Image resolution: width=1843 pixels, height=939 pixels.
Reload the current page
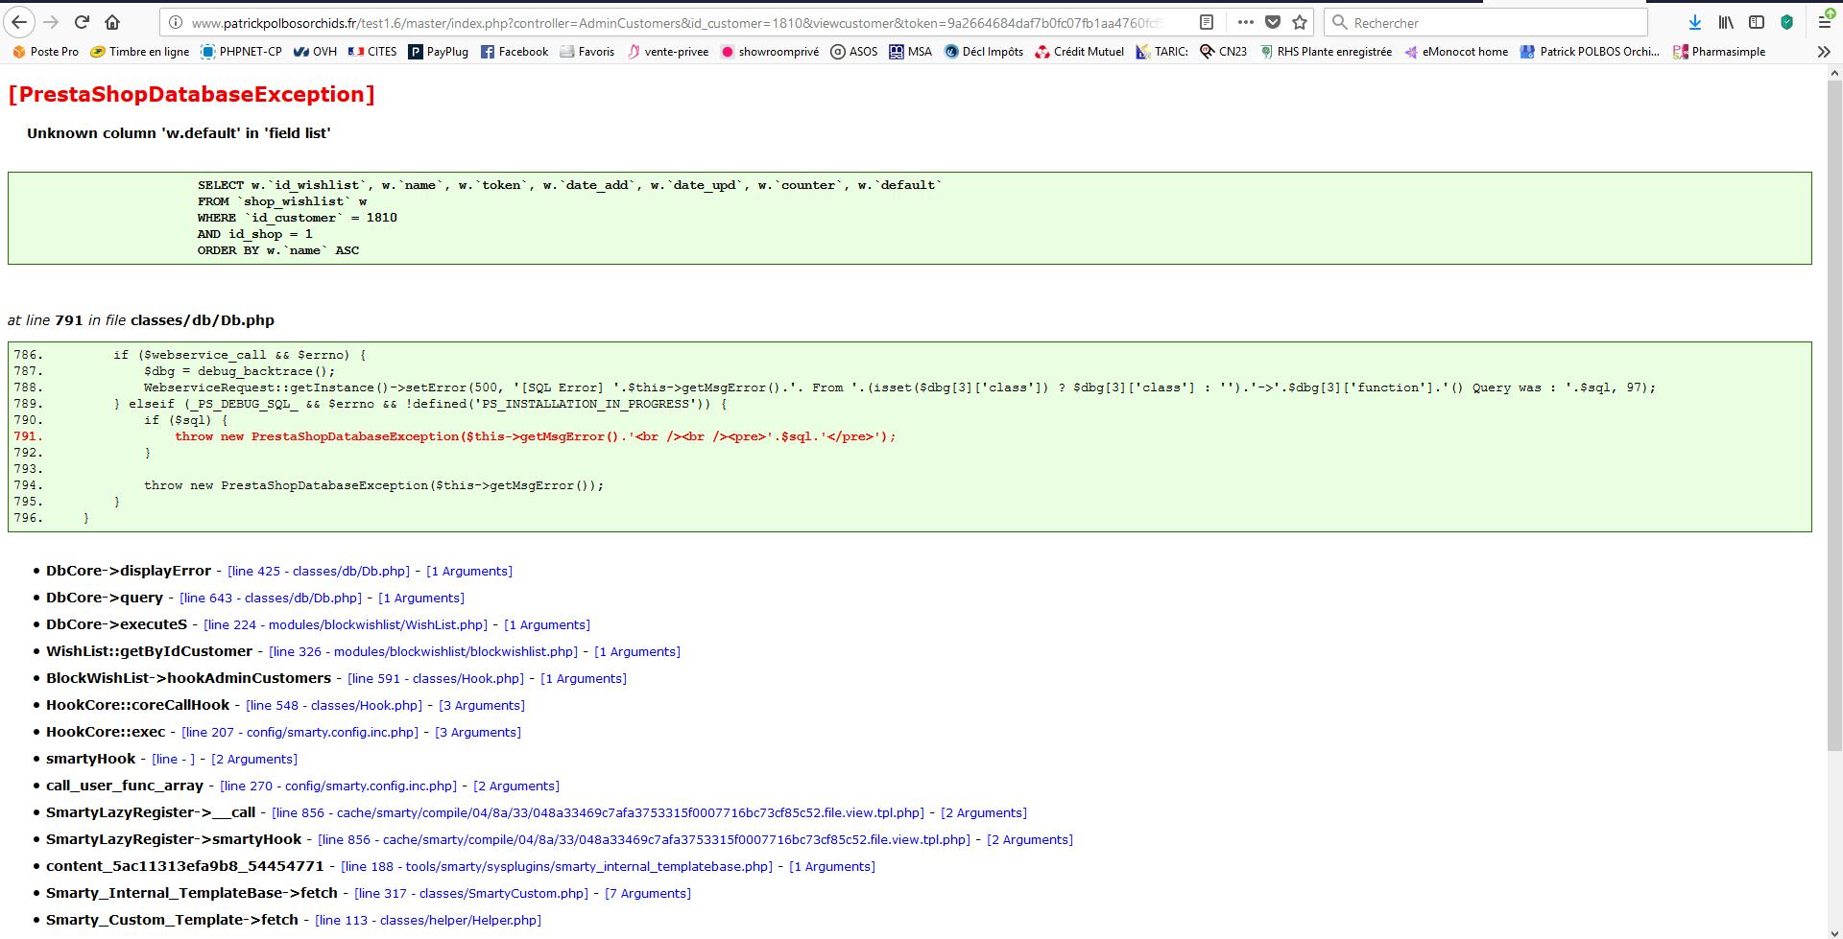coord(82,22)
